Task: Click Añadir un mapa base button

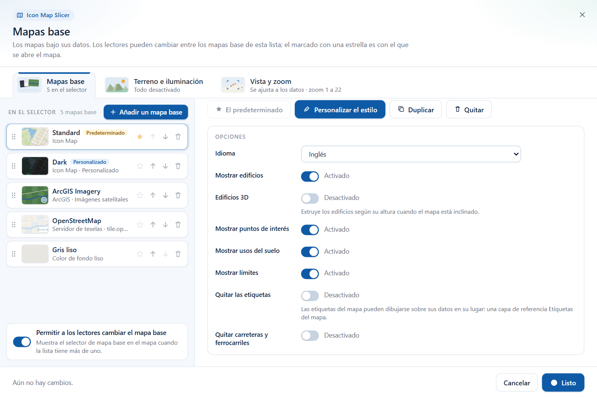Action: tap(146, 112)
